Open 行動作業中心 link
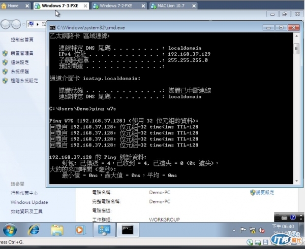 coord(24,193)
